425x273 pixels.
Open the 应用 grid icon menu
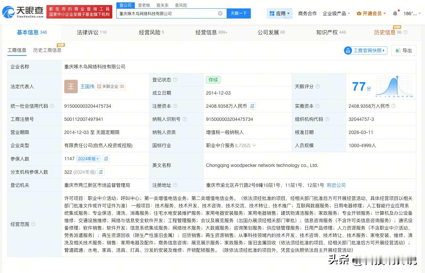[279, 13]
